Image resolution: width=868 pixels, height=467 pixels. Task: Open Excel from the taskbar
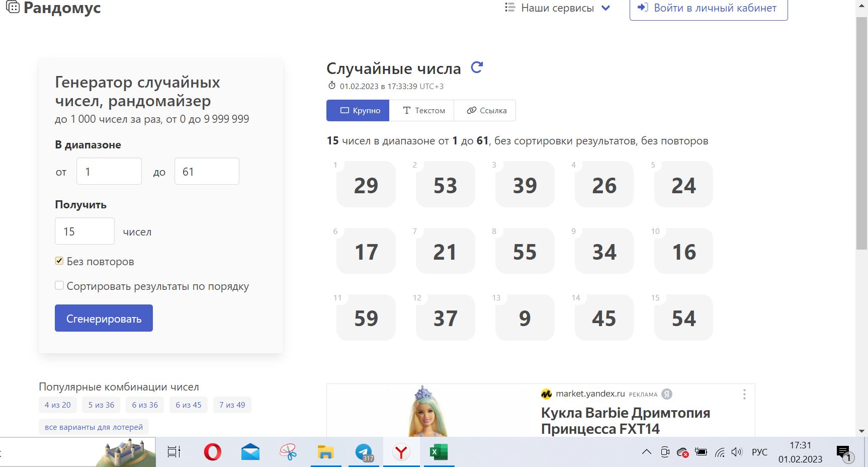point(439,452)
